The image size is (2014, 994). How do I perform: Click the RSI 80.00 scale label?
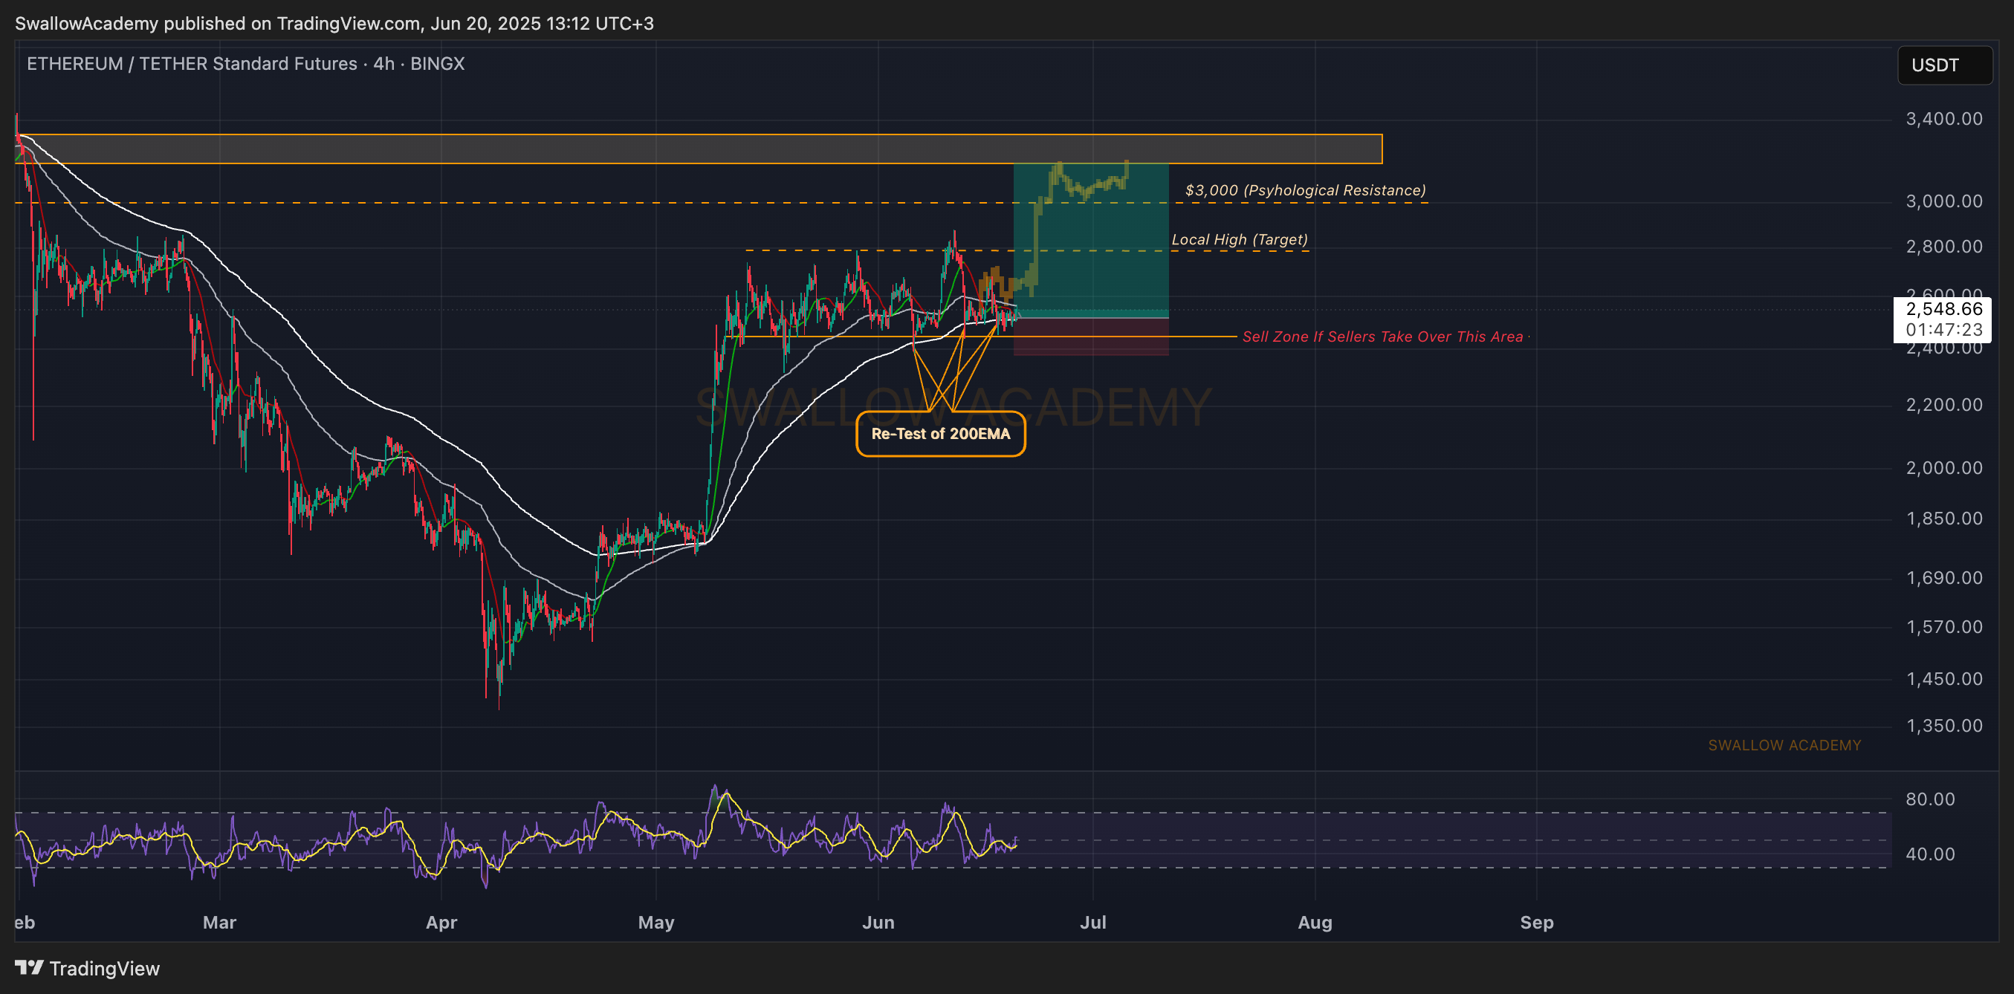point(1929,799)
